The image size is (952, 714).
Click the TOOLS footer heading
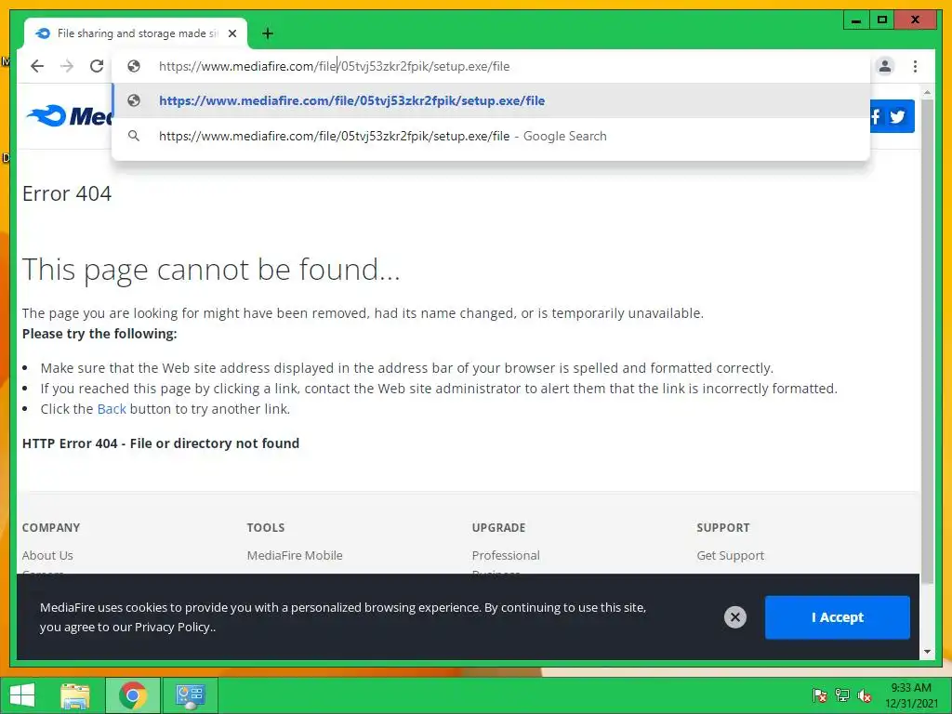pos(266,528)
